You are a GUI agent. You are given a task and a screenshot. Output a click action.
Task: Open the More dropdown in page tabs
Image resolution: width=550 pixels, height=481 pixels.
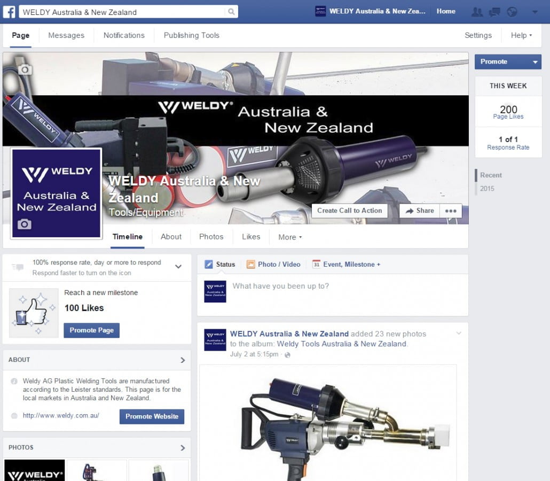point(290,237)
